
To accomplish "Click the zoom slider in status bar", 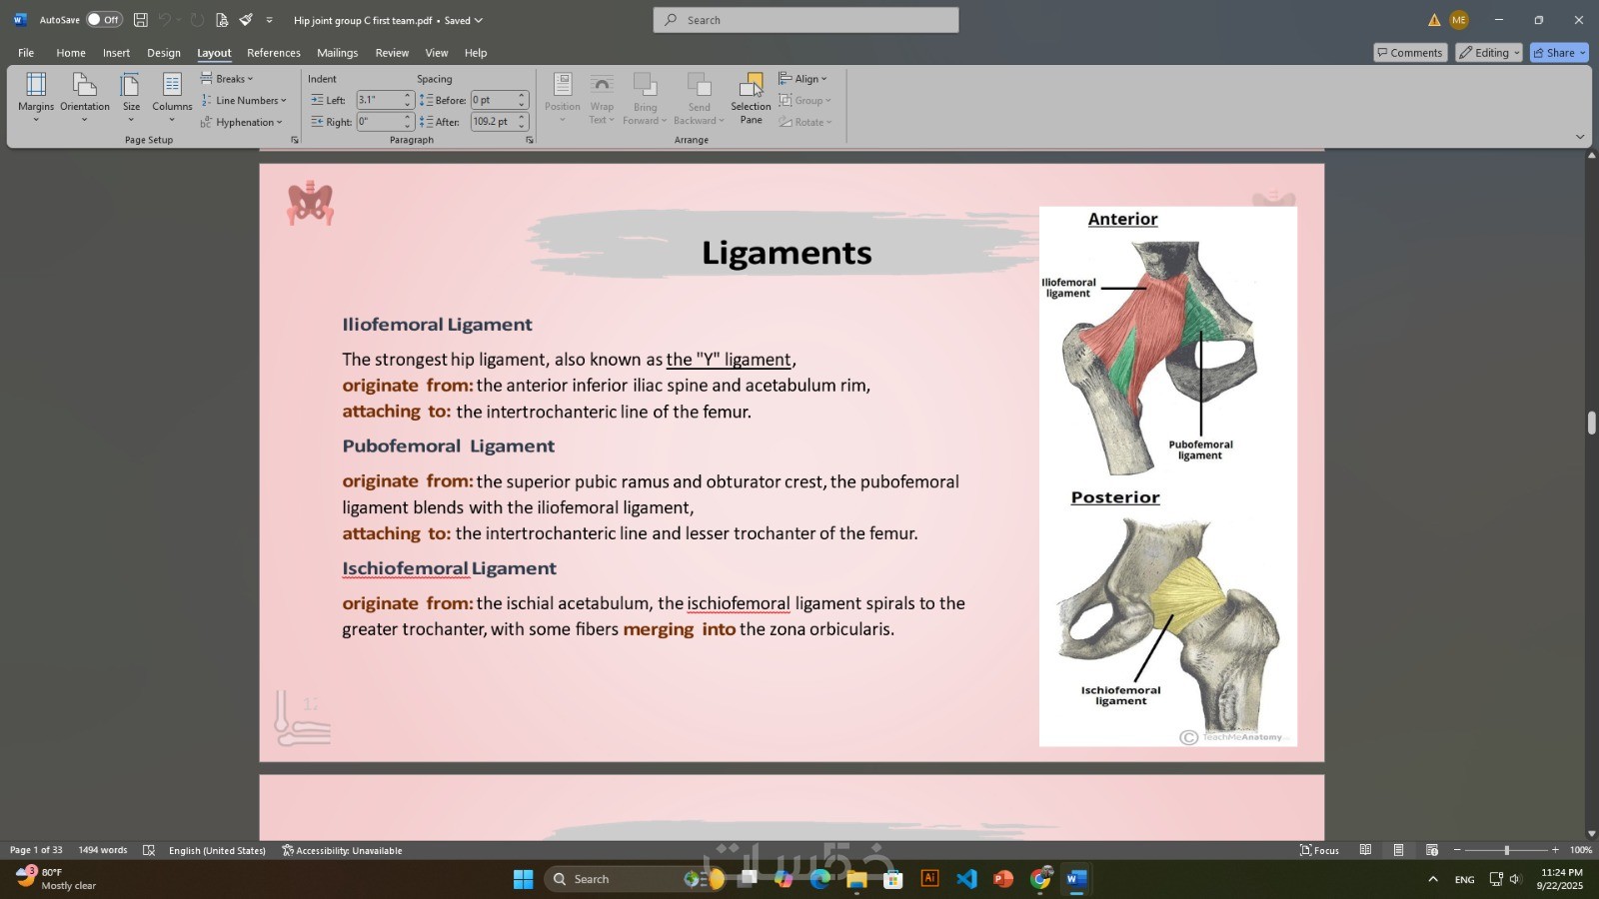I will click(1506, 850).
